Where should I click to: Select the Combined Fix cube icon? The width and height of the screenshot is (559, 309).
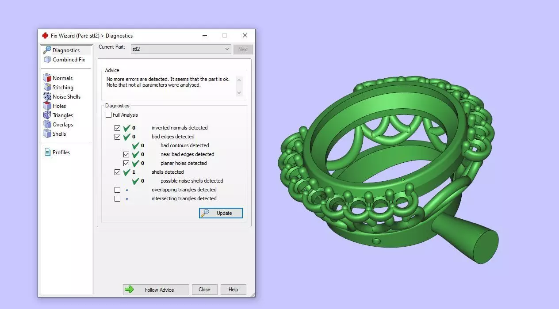point(47,60)
